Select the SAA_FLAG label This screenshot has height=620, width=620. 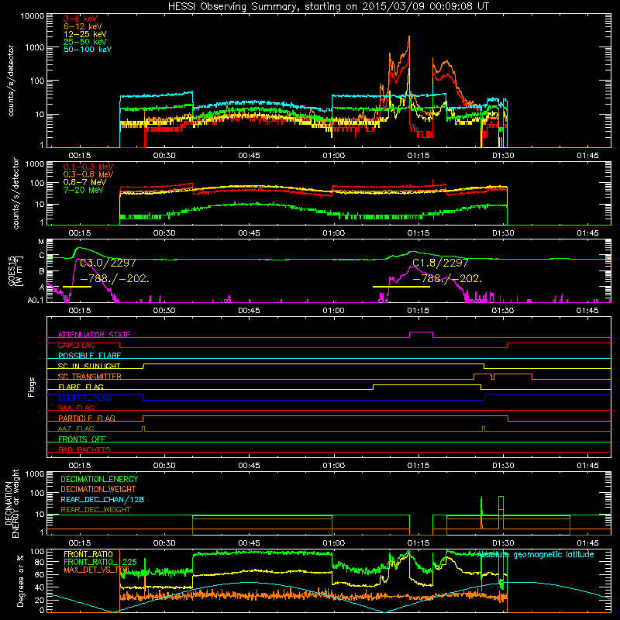click(x=76, y=408)
